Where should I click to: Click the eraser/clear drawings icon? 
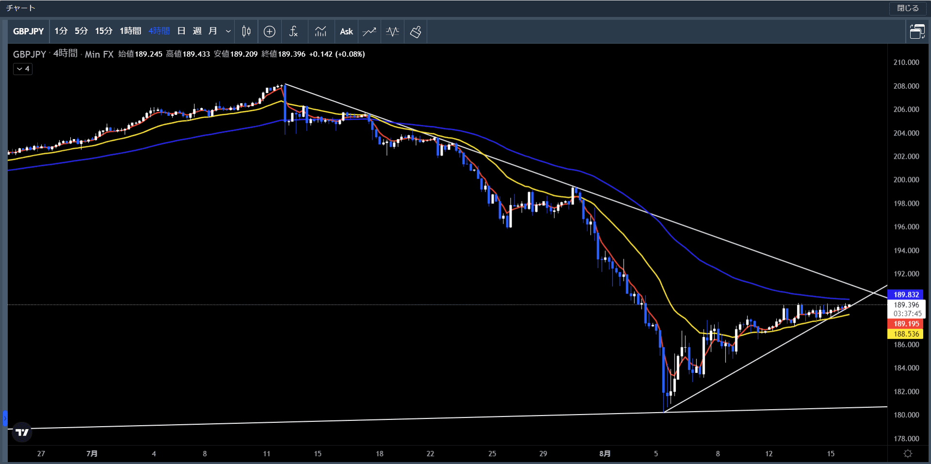(x=416, y=31)
